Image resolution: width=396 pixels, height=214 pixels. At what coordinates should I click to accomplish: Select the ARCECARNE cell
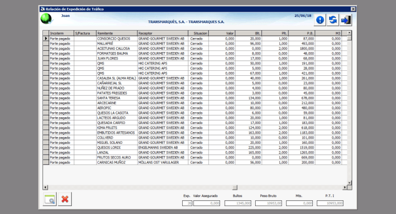[x=117, y=103]
